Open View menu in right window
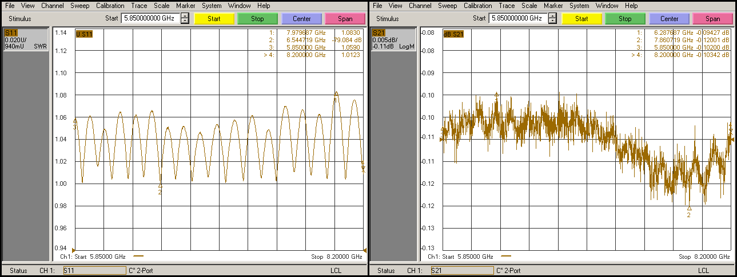Viewport: 737px width, 277px height. pos(396,6)
